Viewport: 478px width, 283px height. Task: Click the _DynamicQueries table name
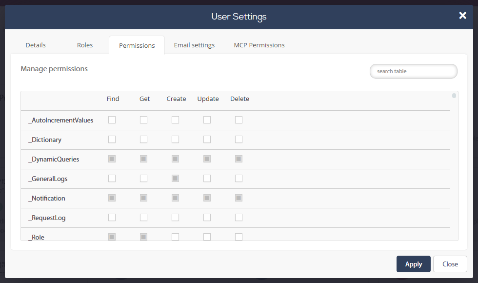54,159
